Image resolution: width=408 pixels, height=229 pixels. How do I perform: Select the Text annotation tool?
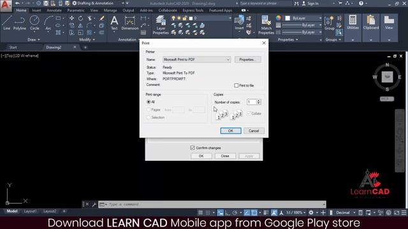(x=114, y=23)
